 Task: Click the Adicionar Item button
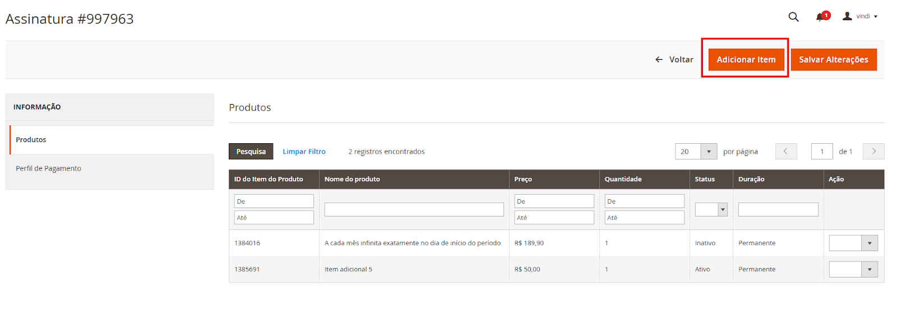pyautogui.click(x=746, y=59)
